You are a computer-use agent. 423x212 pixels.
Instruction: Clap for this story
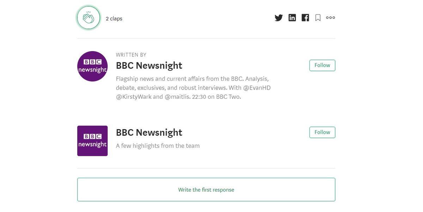click(89, 18)
